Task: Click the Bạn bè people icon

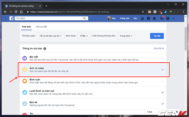Action: click(25, 104)
